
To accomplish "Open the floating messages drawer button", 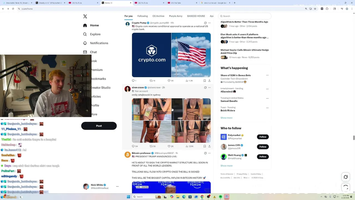I will (346, 187).
